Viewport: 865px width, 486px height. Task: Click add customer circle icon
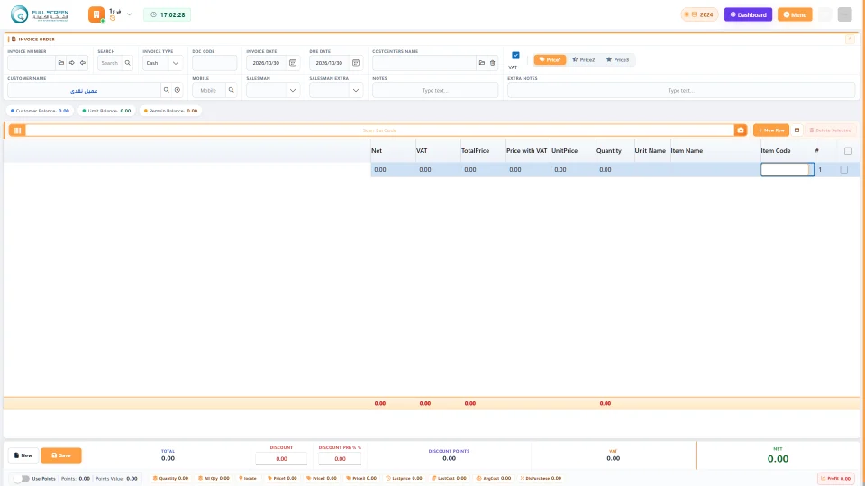pyautogui.click(x=178, y=90)
